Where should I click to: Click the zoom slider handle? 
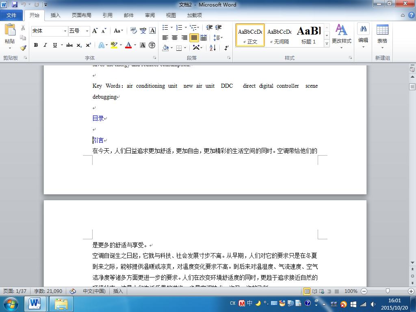(x=388, y=291)
